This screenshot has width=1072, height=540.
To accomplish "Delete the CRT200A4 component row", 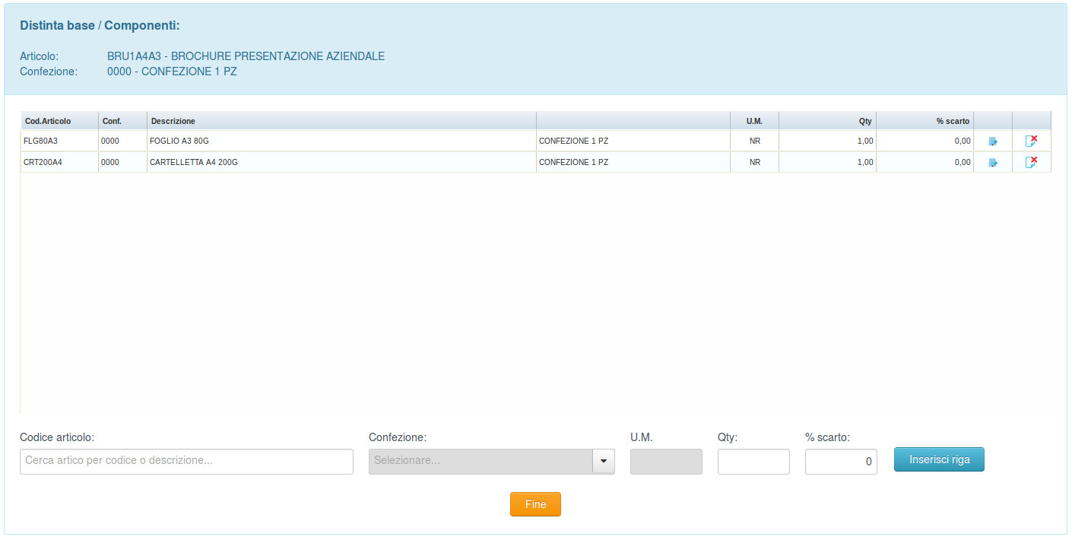I will pos(1031,162).
